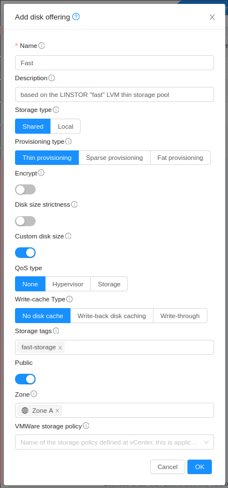Viewport: 228px width, 488px height.
Task: Remove the fast-storage tag
Action: (x=60, y=348)
